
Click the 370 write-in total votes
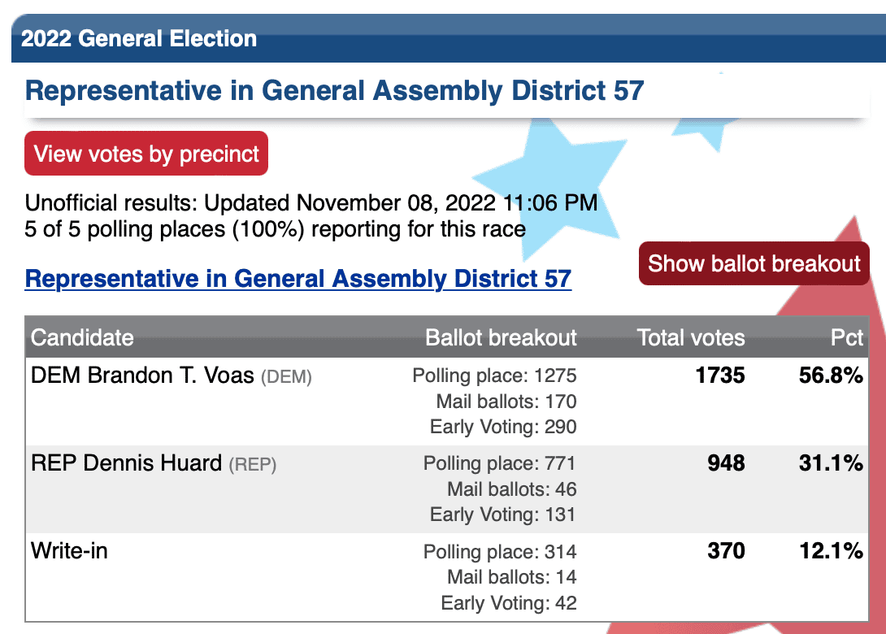pos(726,551)
